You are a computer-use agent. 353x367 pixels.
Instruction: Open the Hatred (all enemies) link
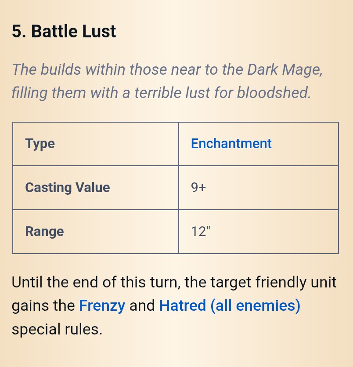point(230,305)
